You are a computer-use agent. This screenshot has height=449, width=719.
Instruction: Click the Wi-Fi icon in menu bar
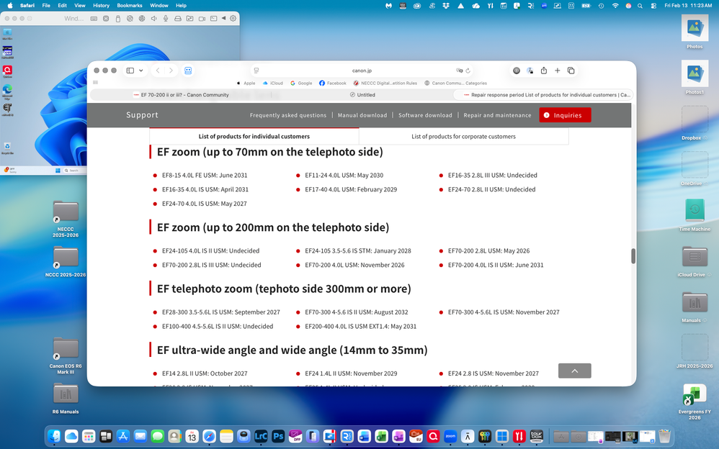(x=615, y=6)
